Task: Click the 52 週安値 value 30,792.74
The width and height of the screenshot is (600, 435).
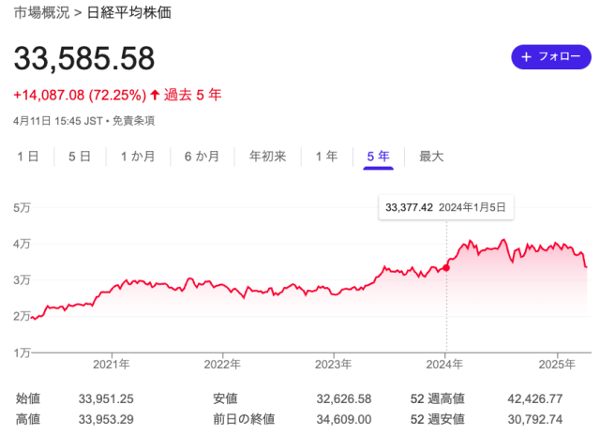Action: click(535, 419)
